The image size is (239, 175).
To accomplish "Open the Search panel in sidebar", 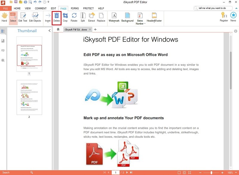I will pyautogui.click(x=3, y=60).
